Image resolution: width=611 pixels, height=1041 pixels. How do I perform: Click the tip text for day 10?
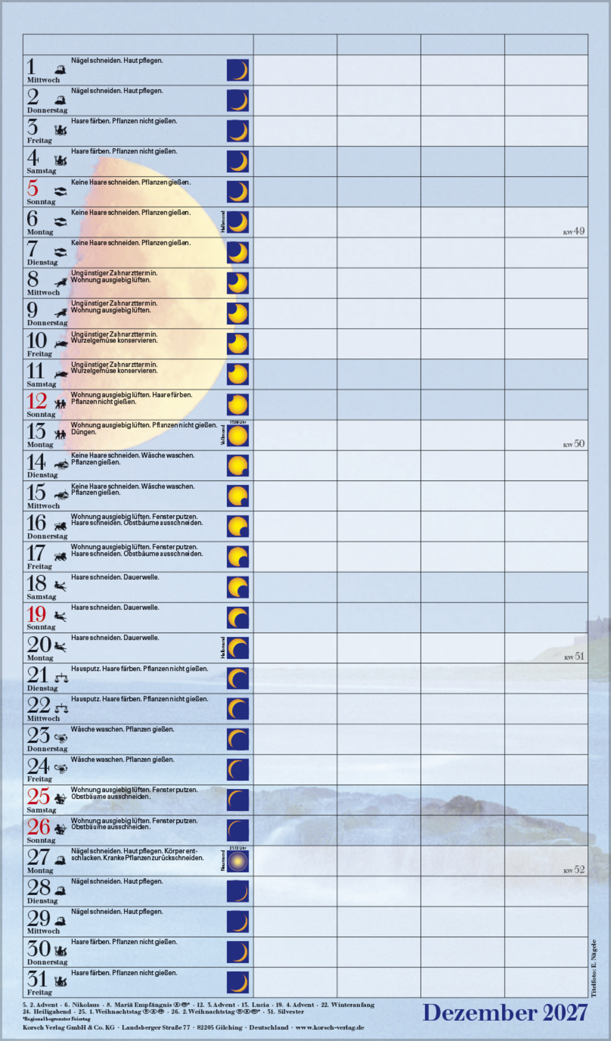coord(114,337)
